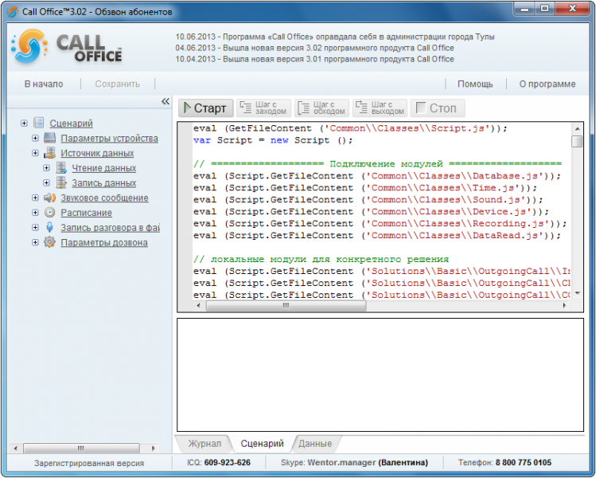Click Шаг с выходом step button
This screenshot has width=596, height=478.
point(380,108)
